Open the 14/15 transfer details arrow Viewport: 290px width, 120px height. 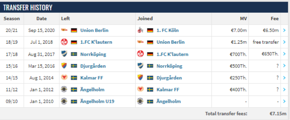click(x=285, y=78)
